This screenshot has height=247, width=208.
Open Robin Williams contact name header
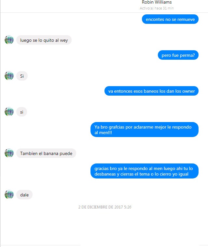157,2
